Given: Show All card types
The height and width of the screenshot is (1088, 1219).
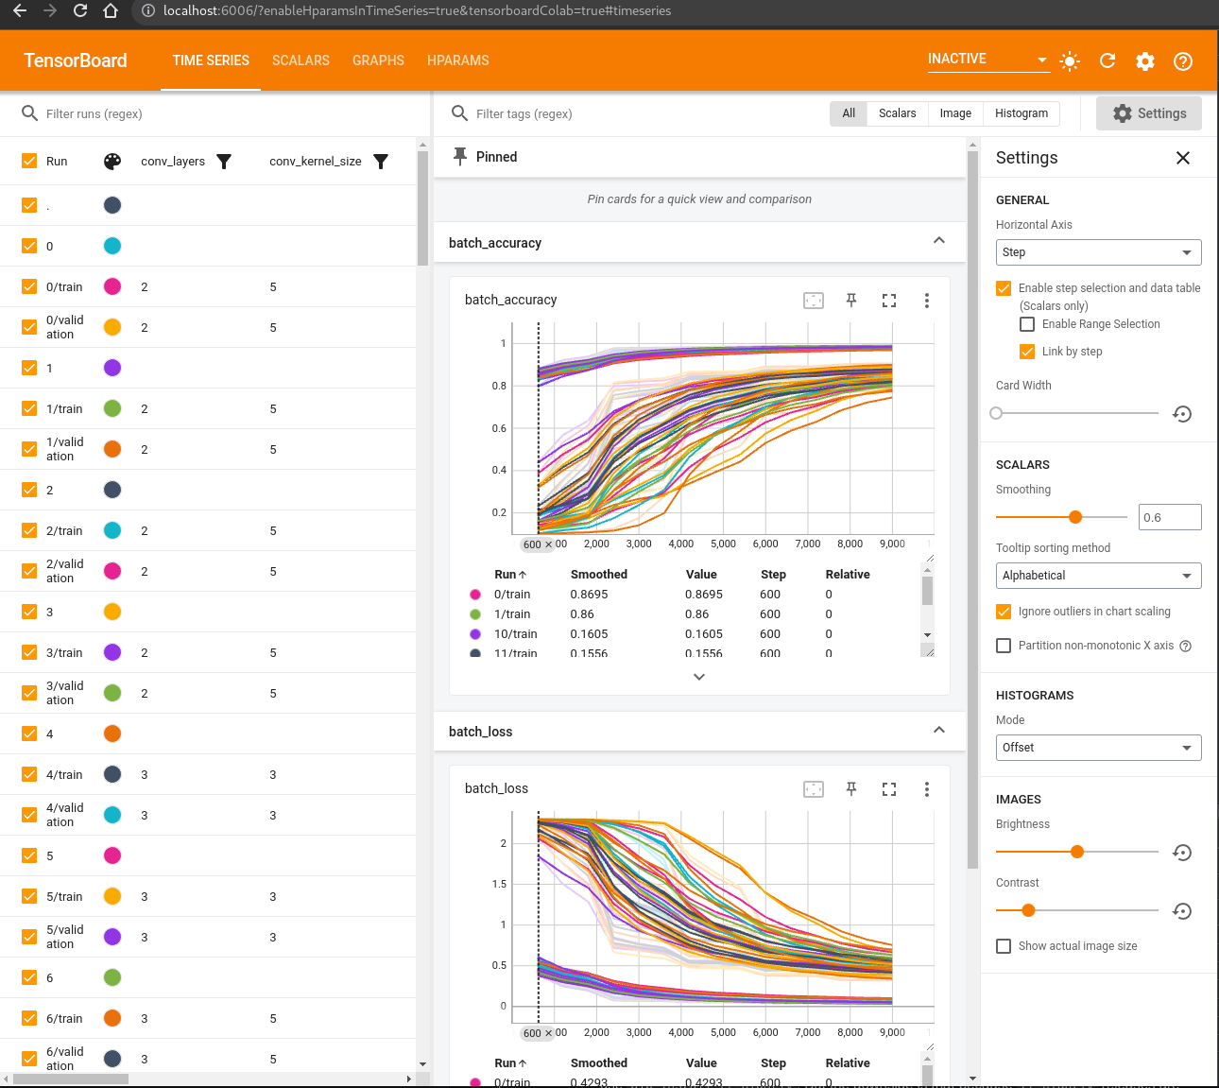Looking at the screenshot, I should [849, 113].
